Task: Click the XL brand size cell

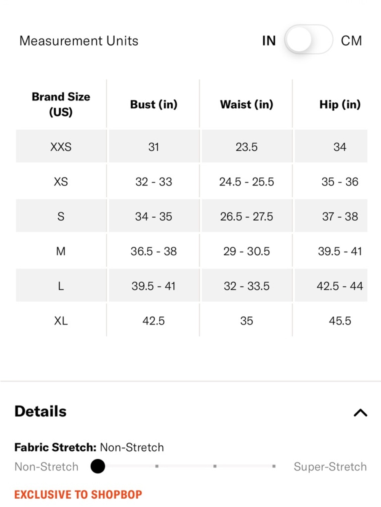Action: 61,321
